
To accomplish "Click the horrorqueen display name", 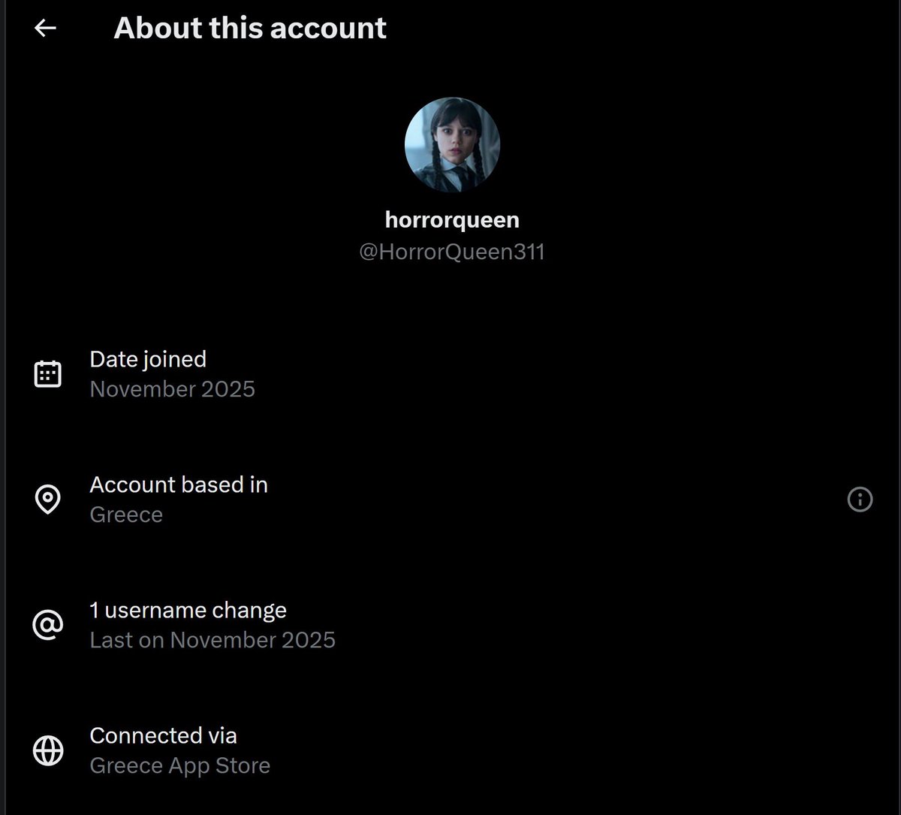I will pyautogui.click(x=452, y=220).
